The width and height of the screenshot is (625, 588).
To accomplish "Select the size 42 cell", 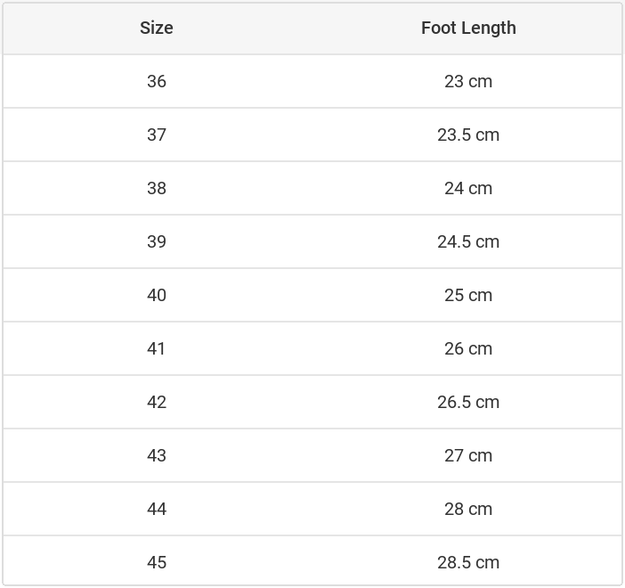I will coord(157,402).
